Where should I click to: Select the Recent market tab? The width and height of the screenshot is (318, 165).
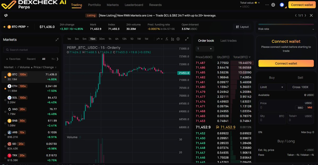coord(31,59)
